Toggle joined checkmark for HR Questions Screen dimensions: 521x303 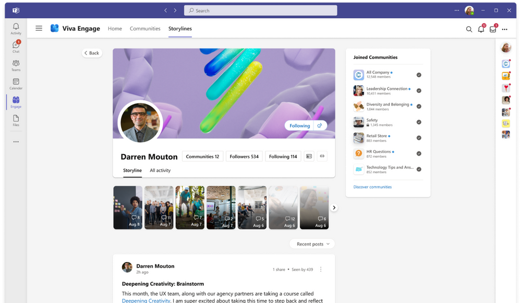click(419, 154)
